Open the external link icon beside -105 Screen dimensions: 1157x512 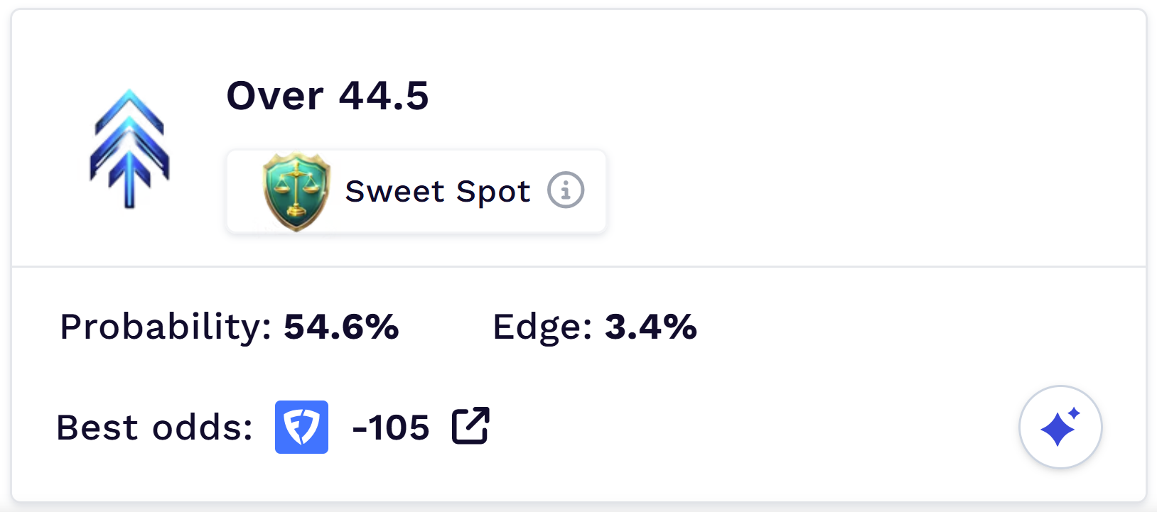(470, 426)
